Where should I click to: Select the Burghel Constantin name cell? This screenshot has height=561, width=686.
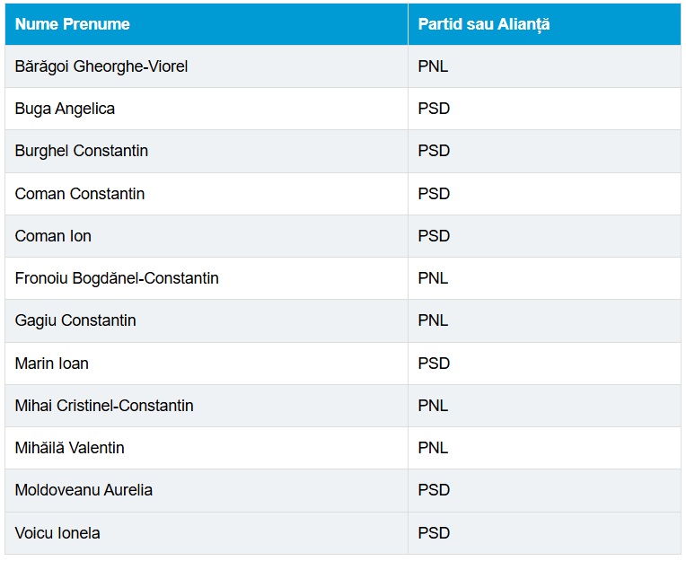click(82, 151)
